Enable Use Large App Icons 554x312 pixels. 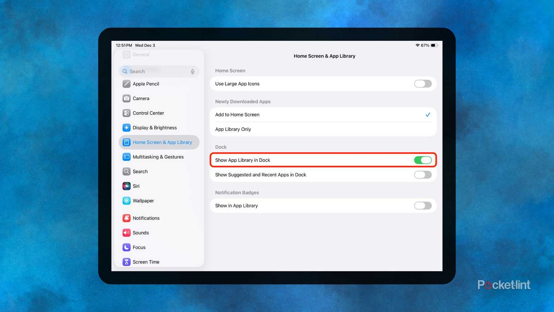click(423, 84)
